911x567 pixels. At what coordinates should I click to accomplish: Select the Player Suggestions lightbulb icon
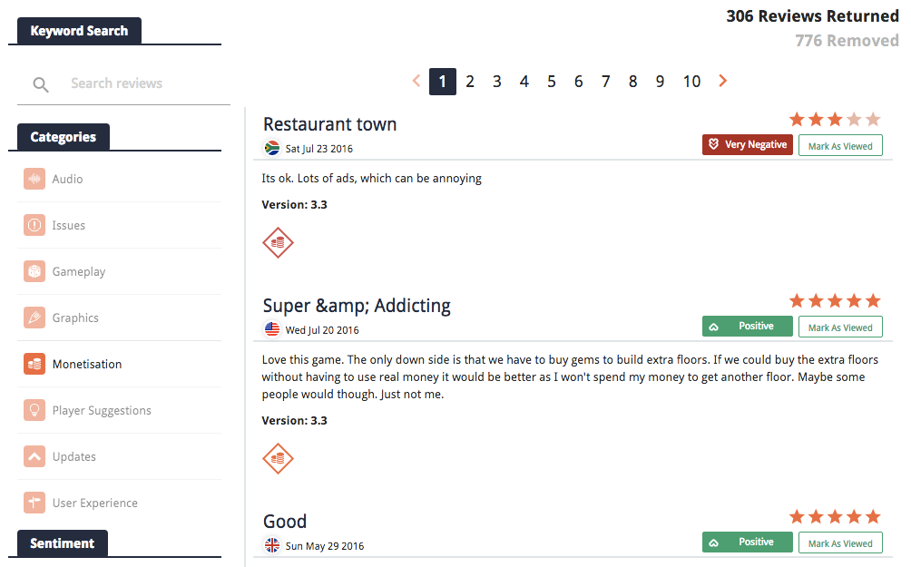34,410
